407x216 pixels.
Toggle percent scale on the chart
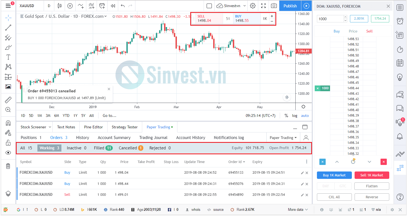[x=286, y=116]
